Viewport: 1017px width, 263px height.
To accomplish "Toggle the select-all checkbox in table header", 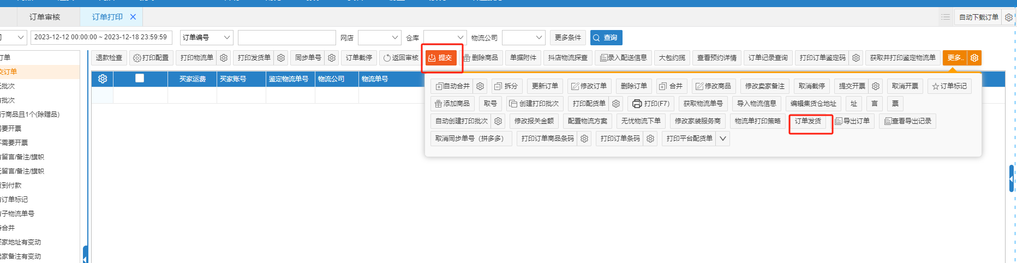I will [140, 78].
